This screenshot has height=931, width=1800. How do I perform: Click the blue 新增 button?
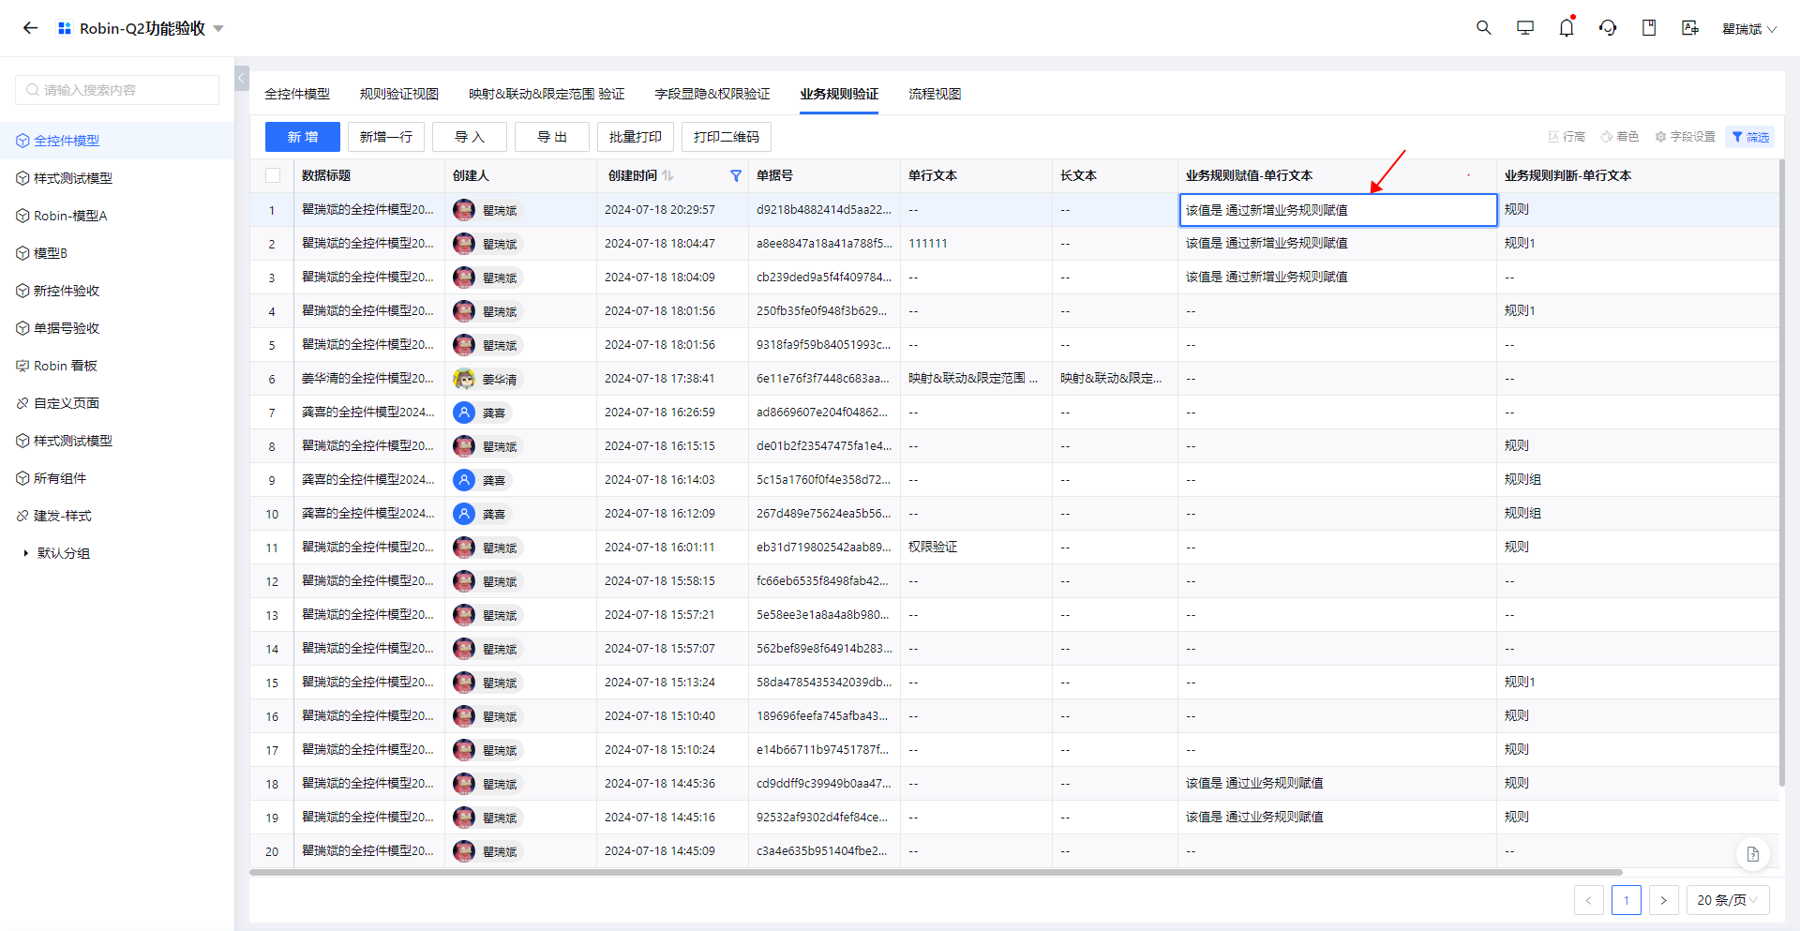303,137
